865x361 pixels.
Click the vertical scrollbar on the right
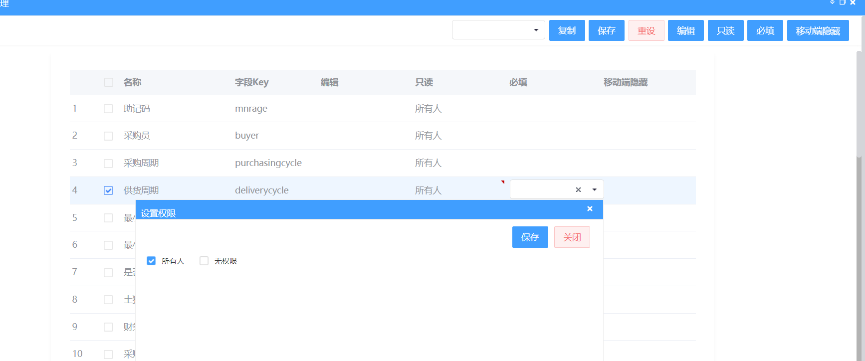pos(859,199)
